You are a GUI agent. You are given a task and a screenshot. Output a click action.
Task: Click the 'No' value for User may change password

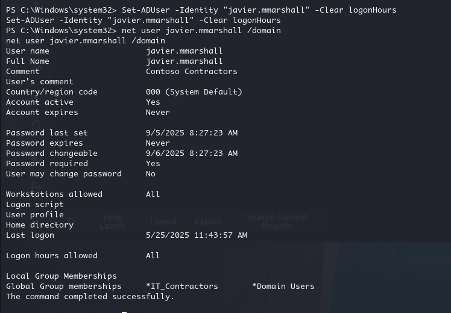coord(150,174)
